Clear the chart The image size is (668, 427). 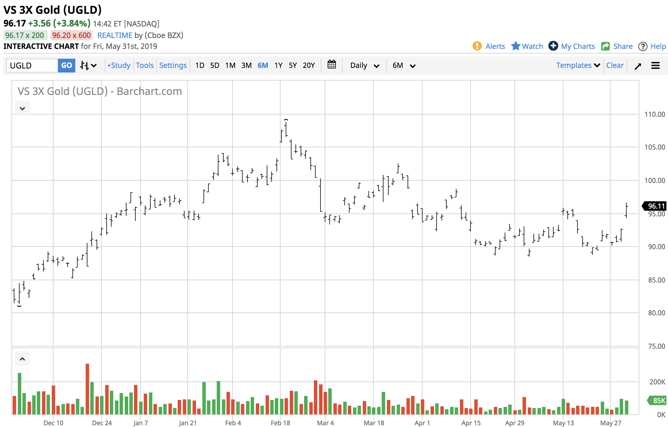pos(615,65)
